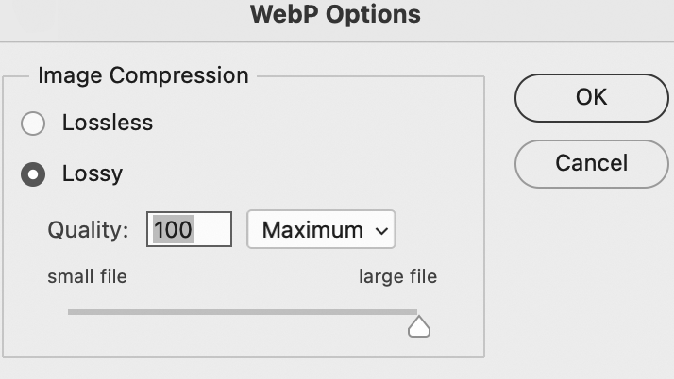Open the Maximum quality preset dropdown
674x379 pixels.
coord(321,229)
